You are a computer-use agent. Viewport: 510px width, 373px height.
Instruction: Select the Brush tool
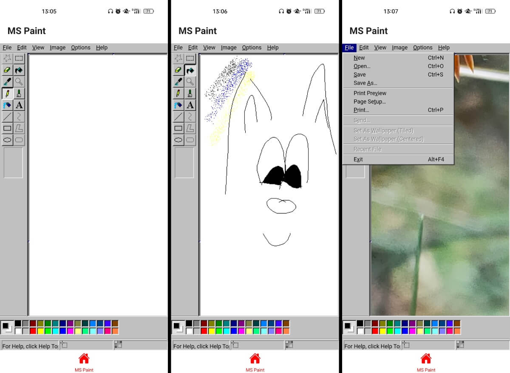pos(19,93)
